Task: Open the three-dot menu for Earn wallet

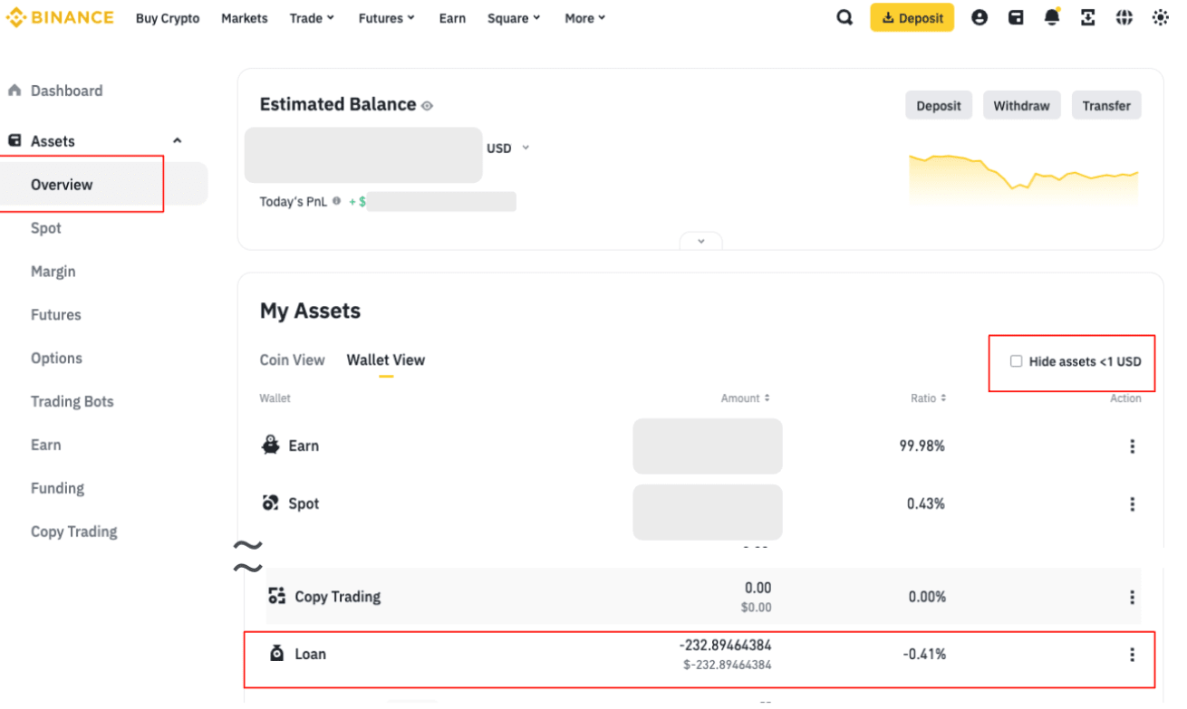Action: tap(1132, 446)
